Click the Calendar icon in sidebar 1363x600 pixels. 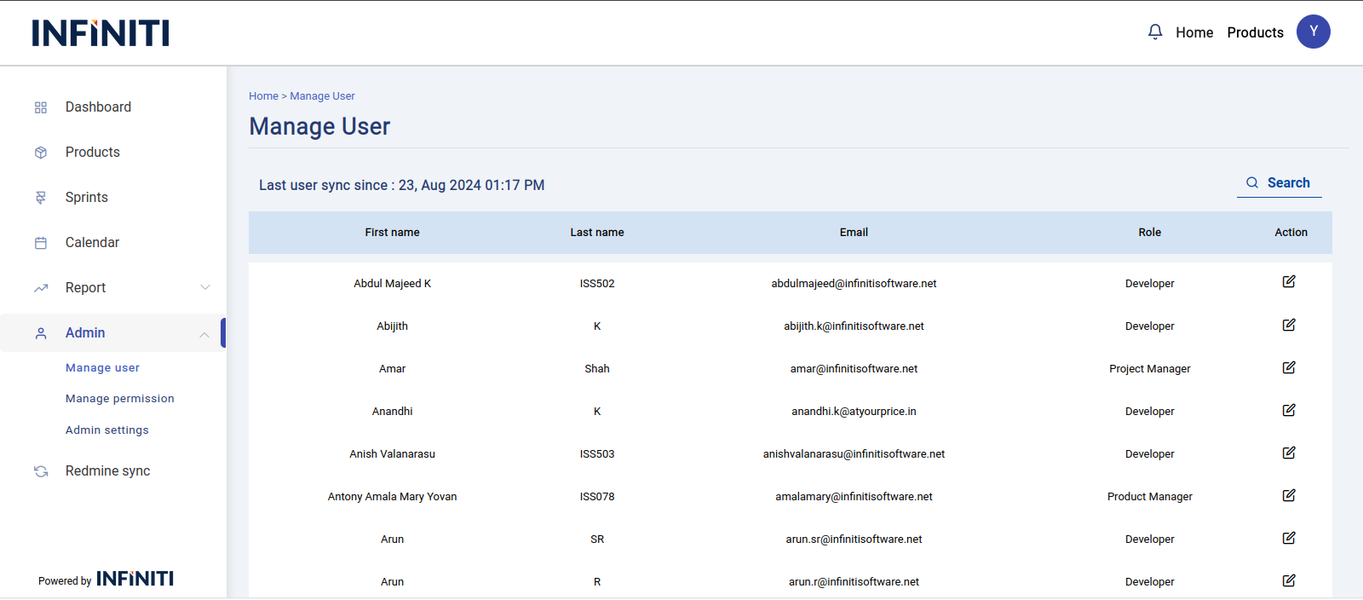click(x=41, y=243)
